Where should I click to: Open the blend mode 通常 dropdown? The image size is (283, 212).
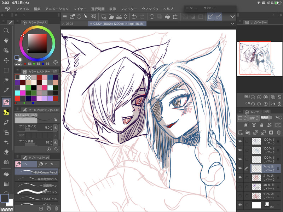tap(254, 118)
